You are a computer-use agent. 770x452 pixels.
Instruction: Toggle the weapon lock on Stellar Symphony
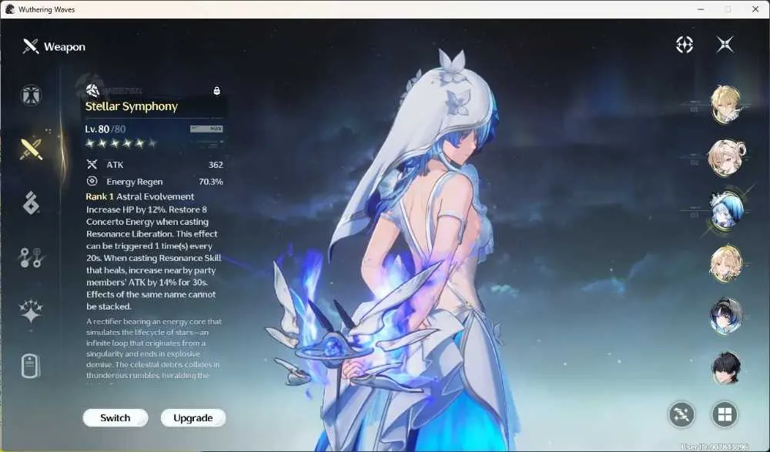[216, 91]
